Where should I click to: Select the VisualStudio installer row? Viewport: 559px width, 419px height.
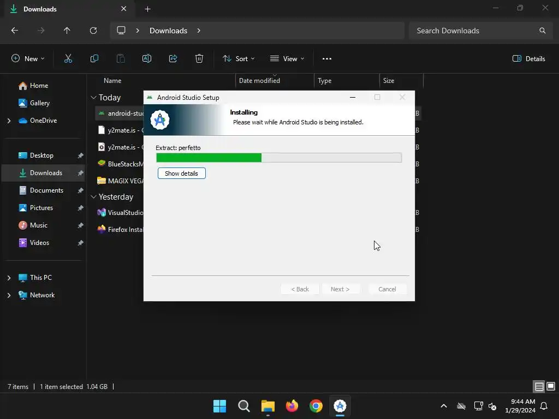(x=120, y=213)
